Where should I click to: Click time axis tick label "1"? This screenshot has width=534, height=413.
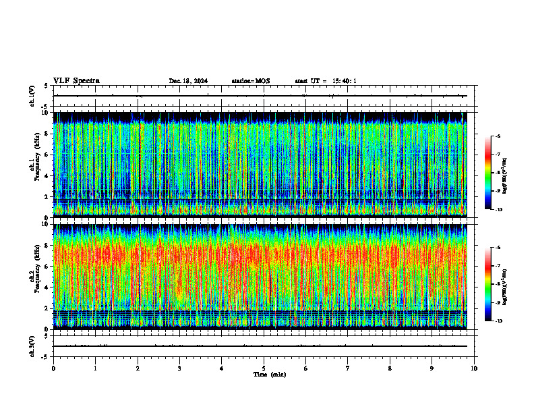[95, 368]
